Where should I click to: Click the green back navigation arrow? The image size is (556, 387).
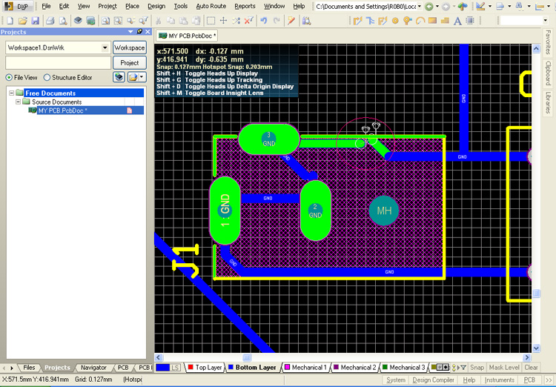429,6
